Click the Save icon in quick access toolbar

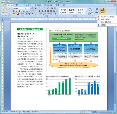point(8,2)
